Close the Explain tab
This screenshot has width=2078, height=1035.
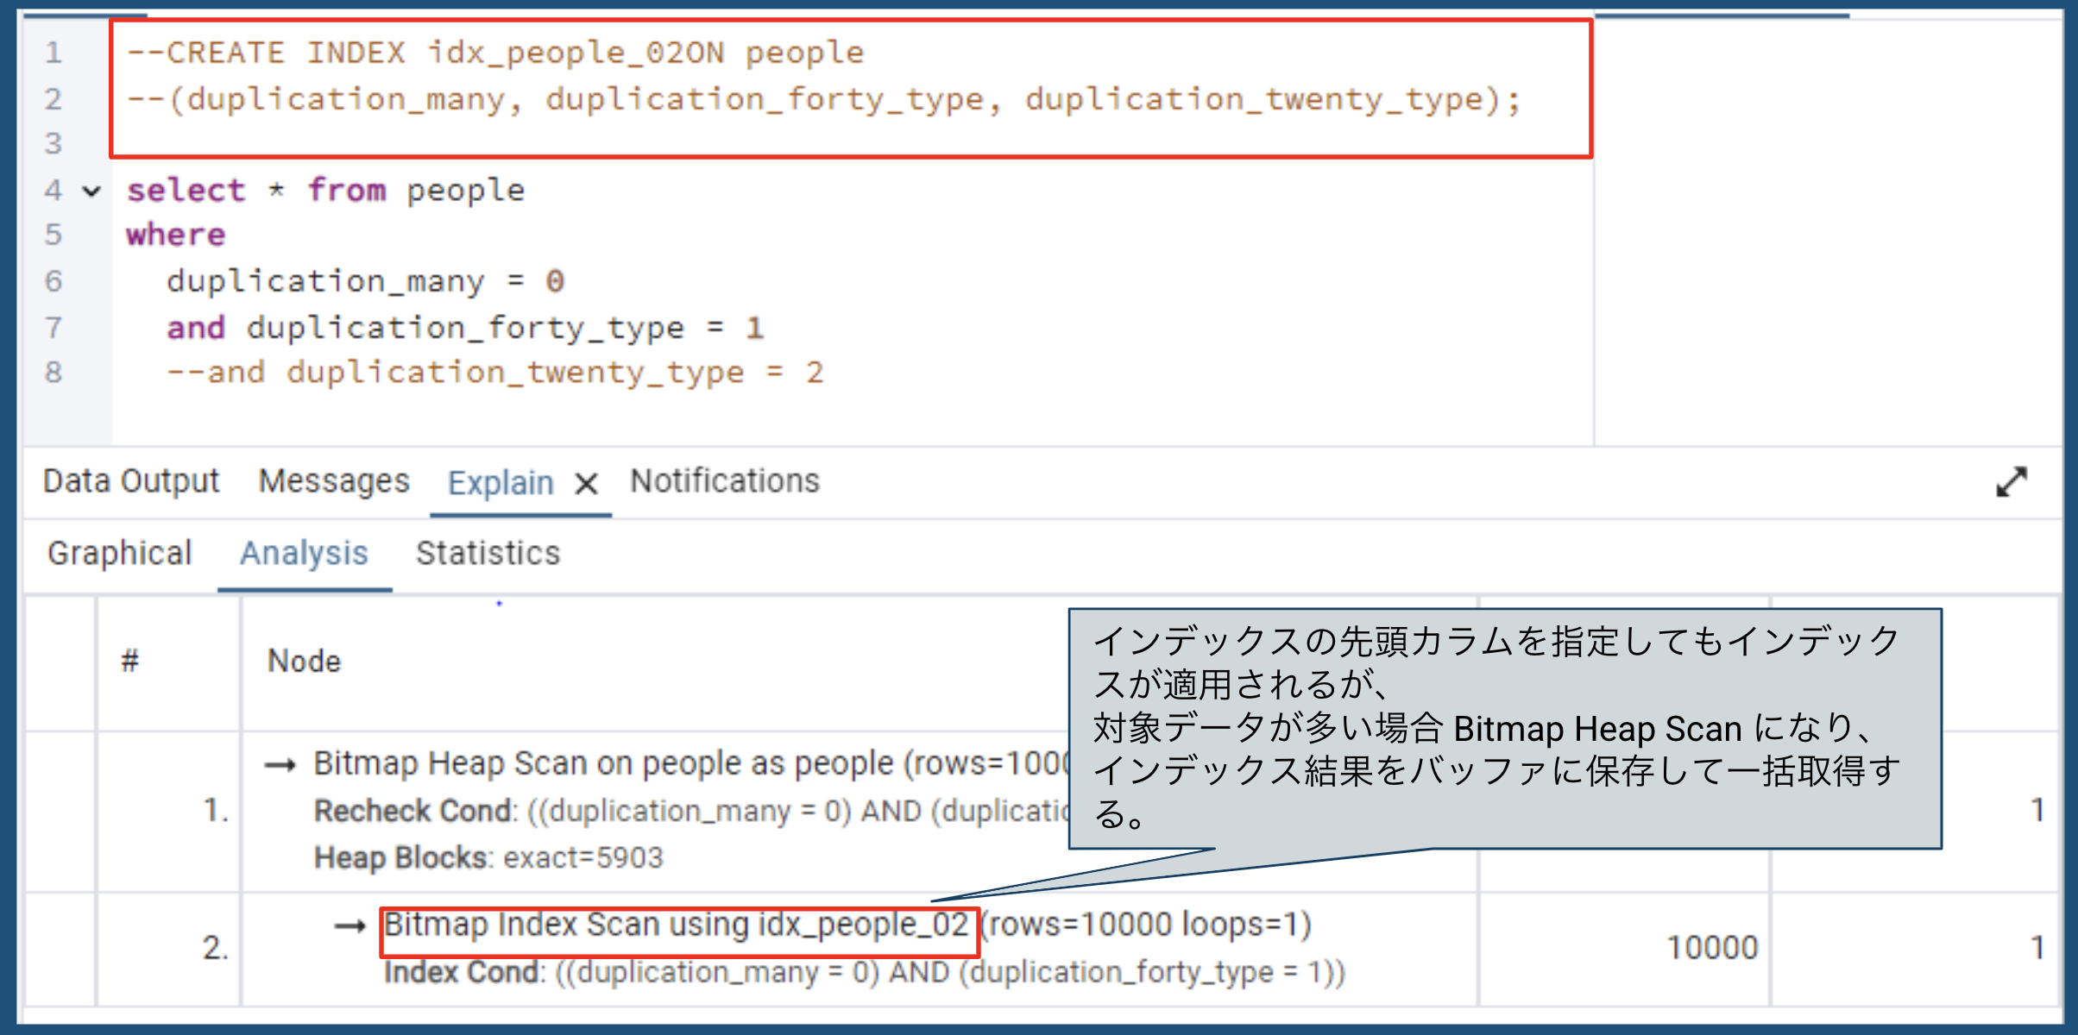pos(586,485)
